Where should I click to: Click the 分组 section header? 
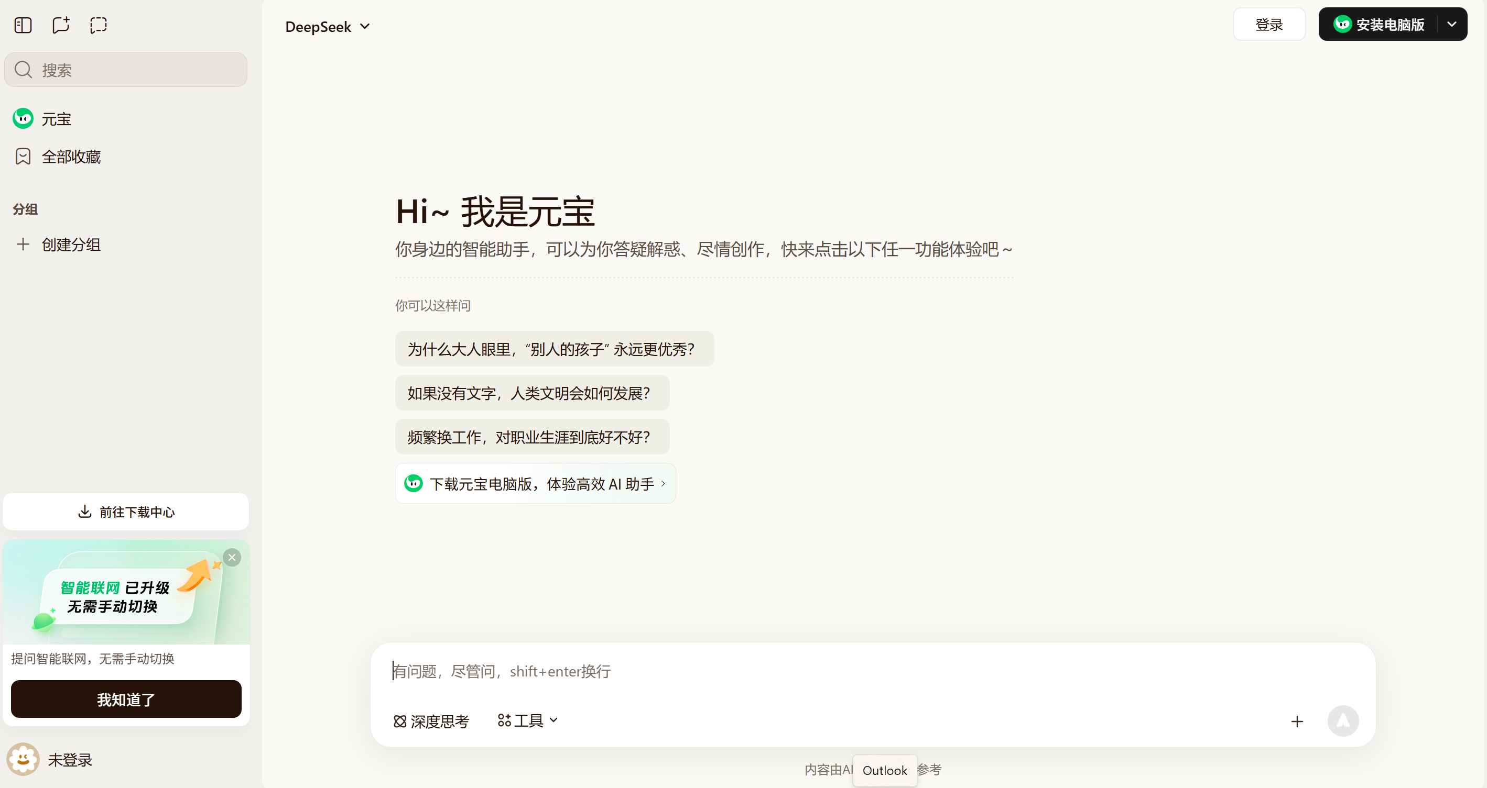pyautogui.click(x=25, y=209)
